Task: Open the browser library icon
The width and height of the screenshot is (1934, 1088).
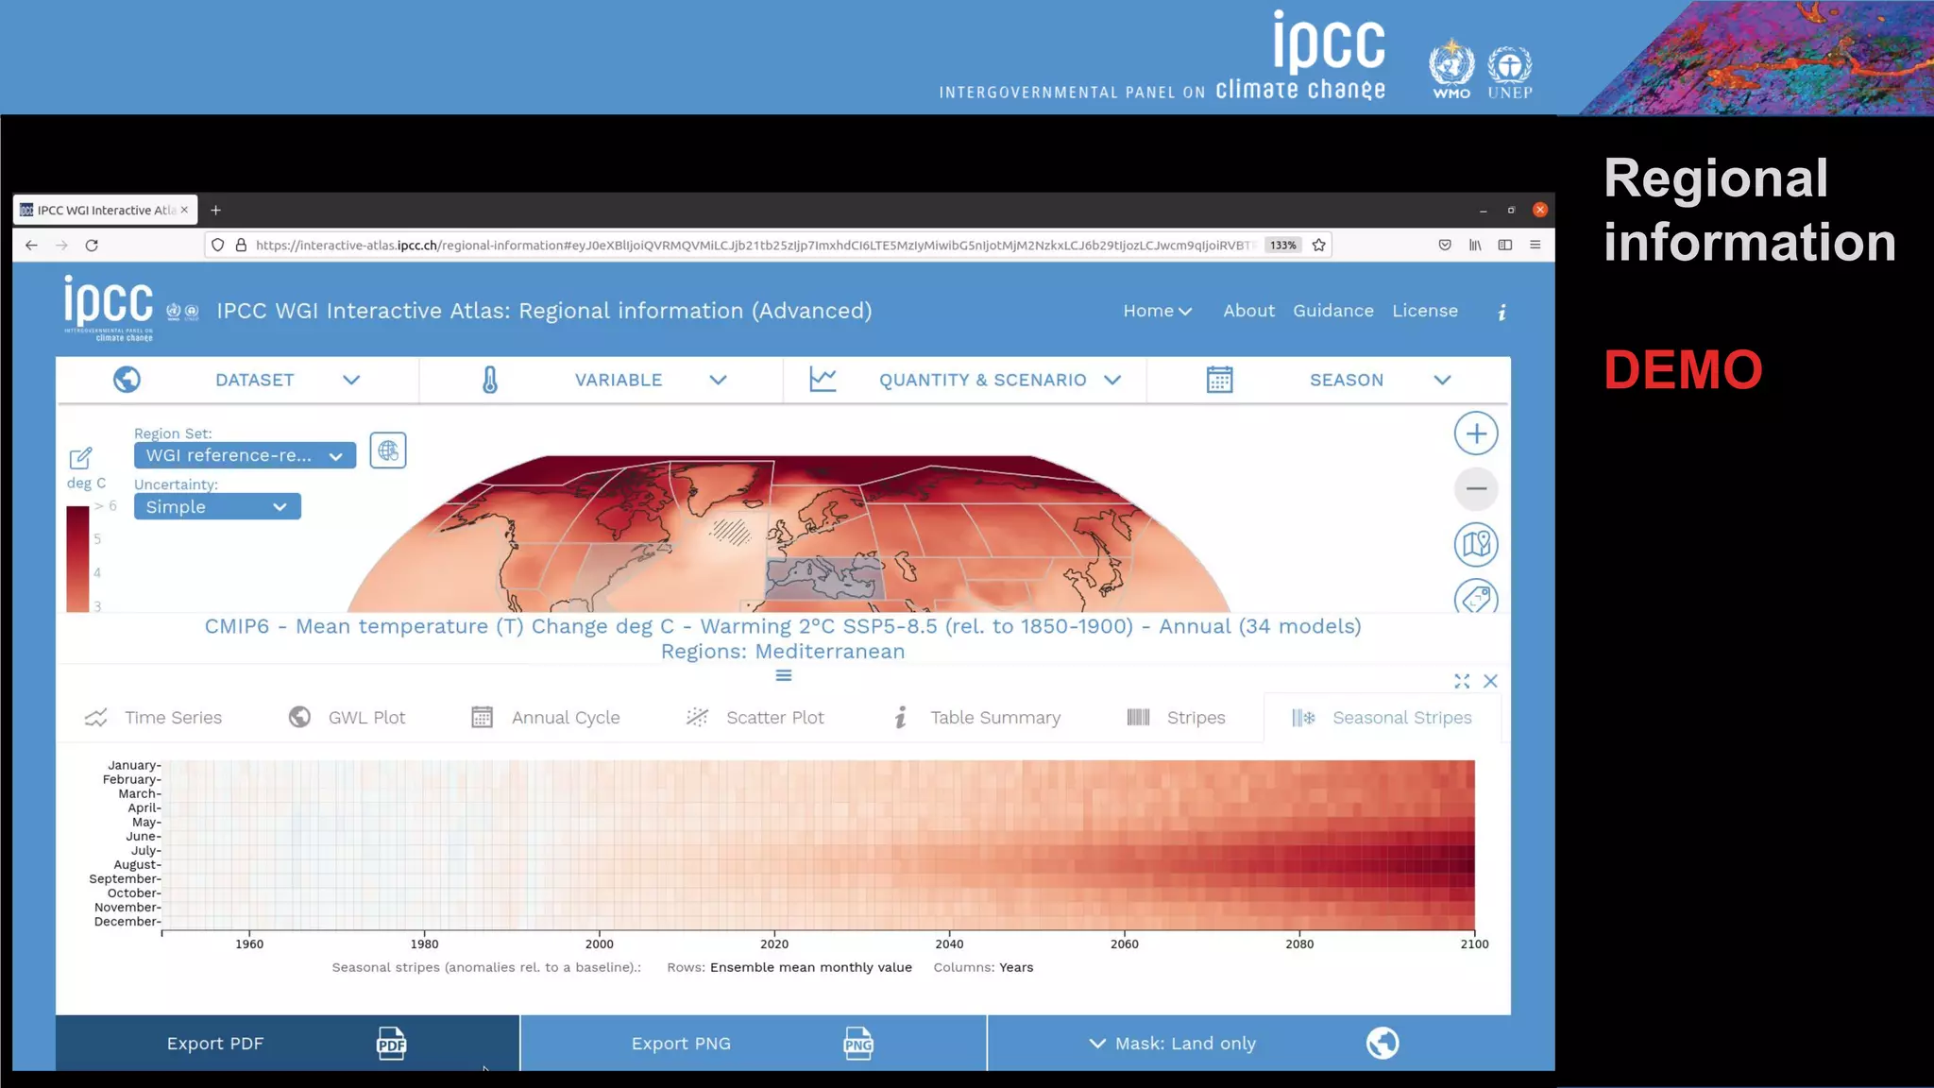Action: point(1475,246)
